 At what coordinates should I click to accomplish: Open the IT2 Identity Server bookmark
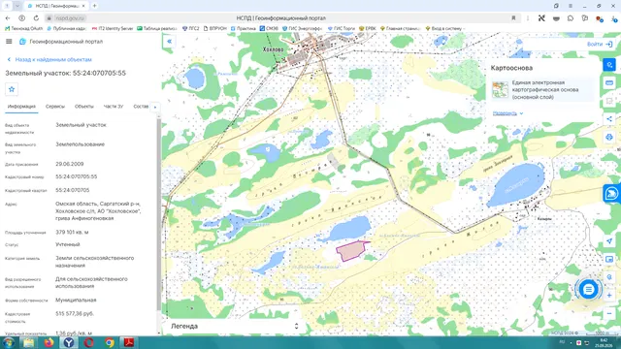point(113,28)
